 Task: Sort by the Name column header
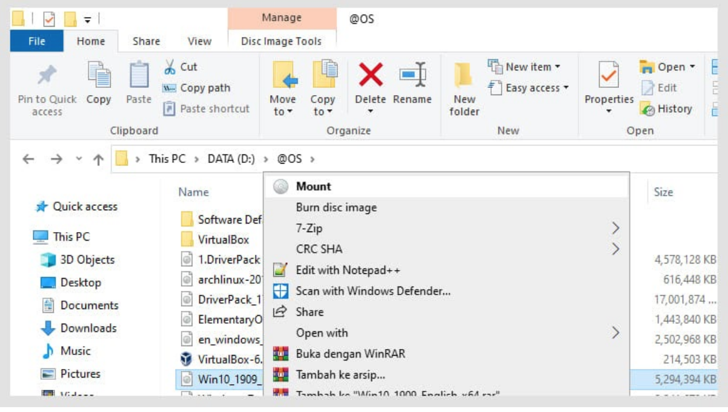coord(193,192)
